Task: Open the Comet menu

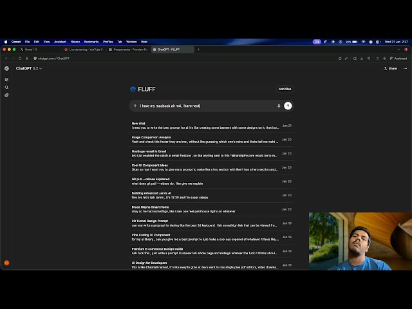Action: 16,42
